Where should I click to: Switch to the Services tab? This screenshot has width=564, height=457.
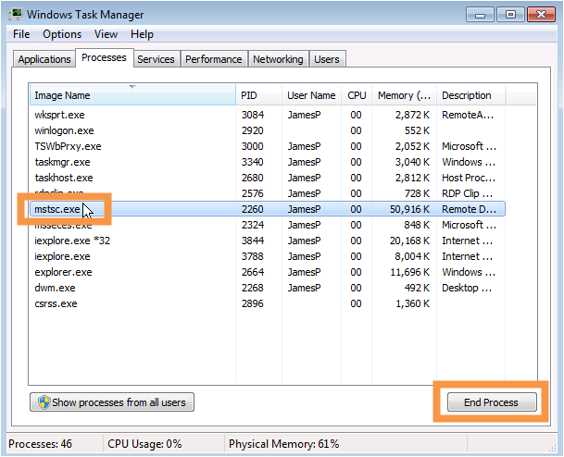coord(156,59)
